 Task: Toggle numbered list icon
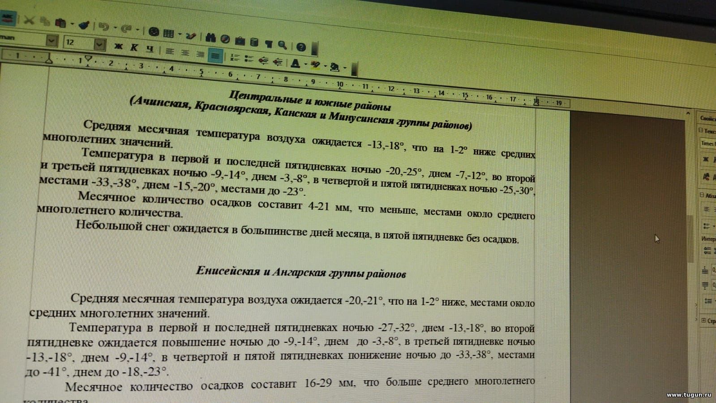pos(235,57)
